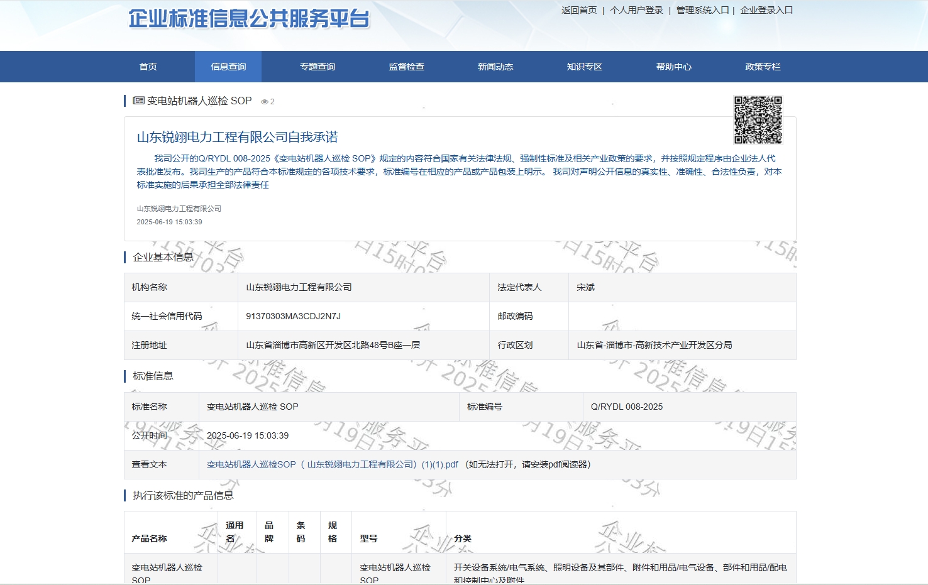The image size is (928, 585).
Task: Open the 帮助中心 navigation tab
Action: click(x=674, y=67)
